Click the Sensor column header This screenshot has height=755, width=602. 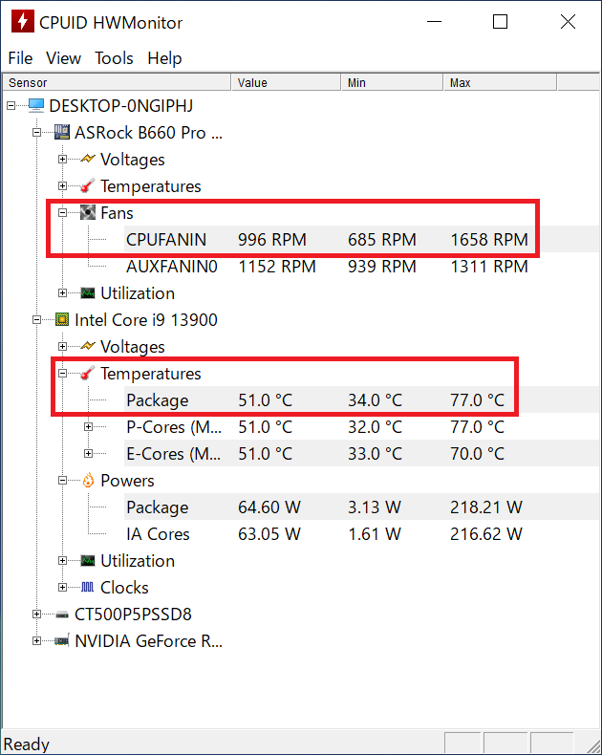click(x=117, y=82)
